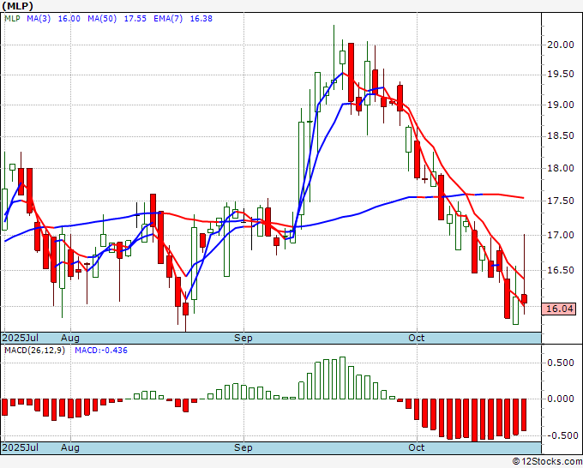Click the tallest green MACD histogram bar
The image size is (583, 468).
pos(342,378)
